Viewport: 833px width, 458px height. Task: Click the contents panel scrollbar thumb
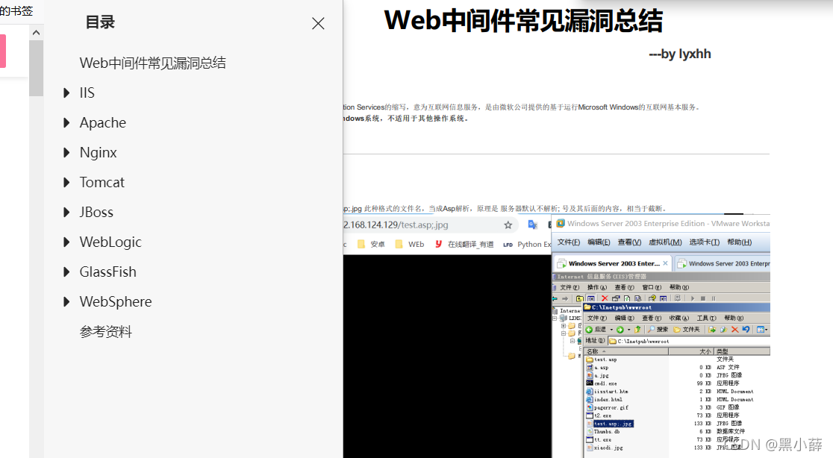(x=36, y=68)
